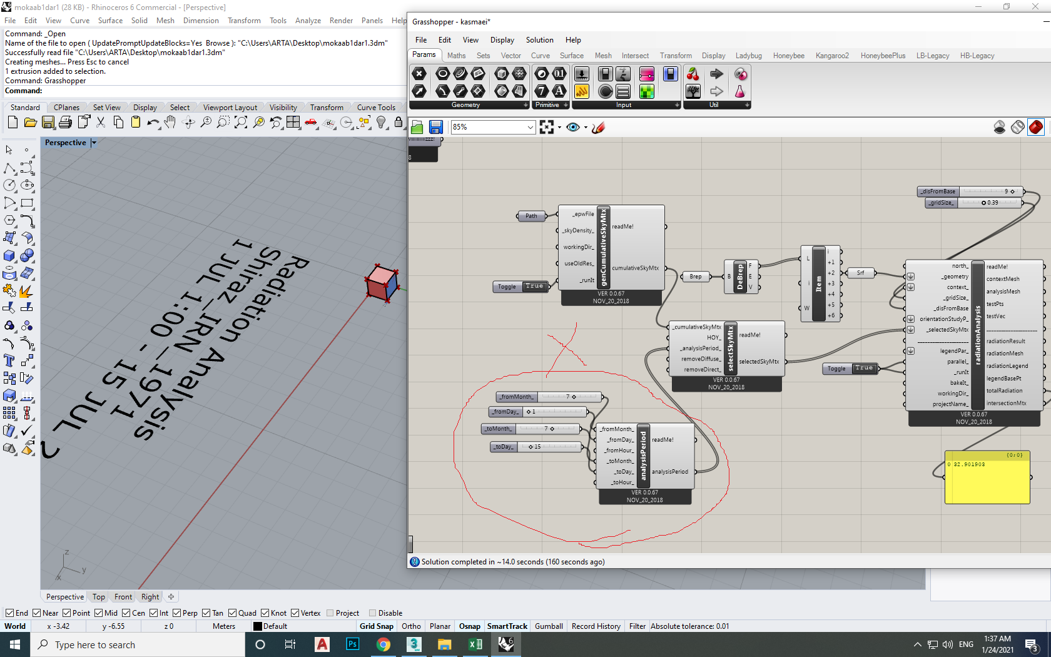Image resolution: width=1051 pixels, height=657 pixels.
Task: Click Grasshopper open document icon
Action: click(417, 128)
